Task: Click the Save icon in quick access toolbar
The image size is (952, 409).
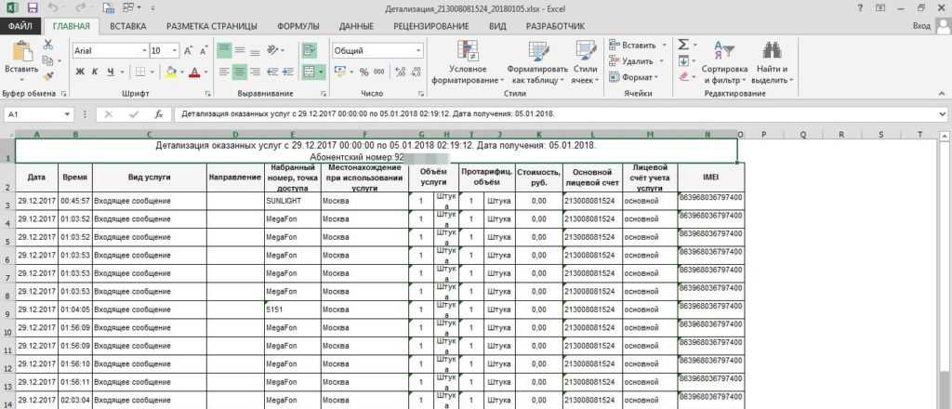Action: point(33,8)
